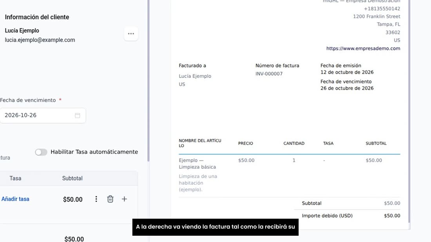Click the Fecha de vencimiento date field

[x=43, y=116]
